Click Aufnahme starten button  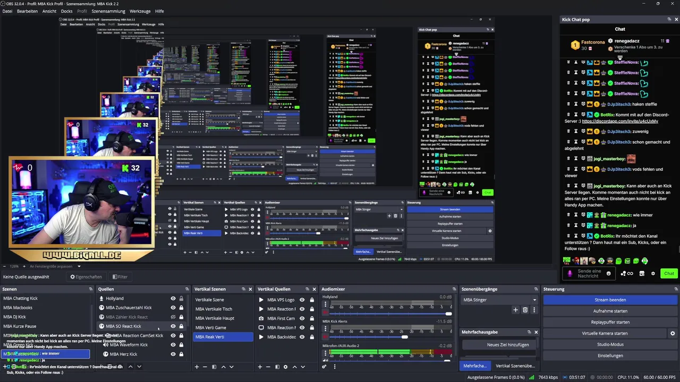click(610, 311)
